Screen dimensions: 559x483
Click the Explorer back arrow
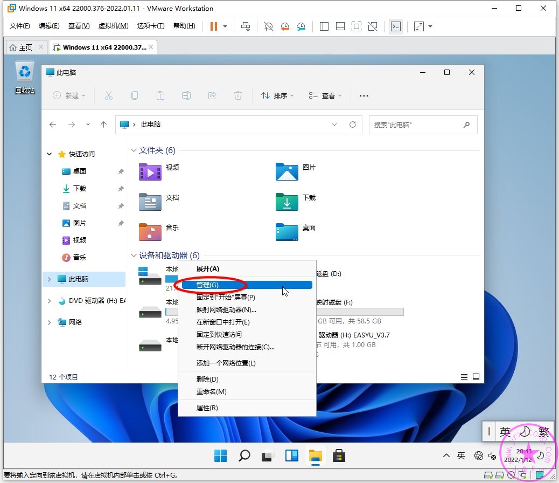[53, 124]
